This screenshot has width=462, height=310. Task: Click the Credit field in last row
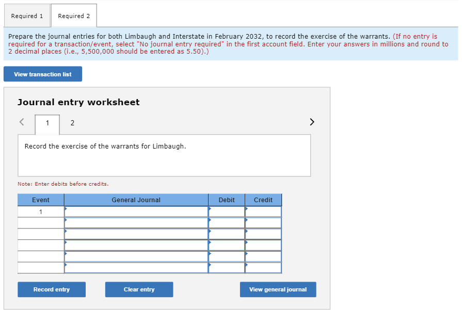[263, 268]
